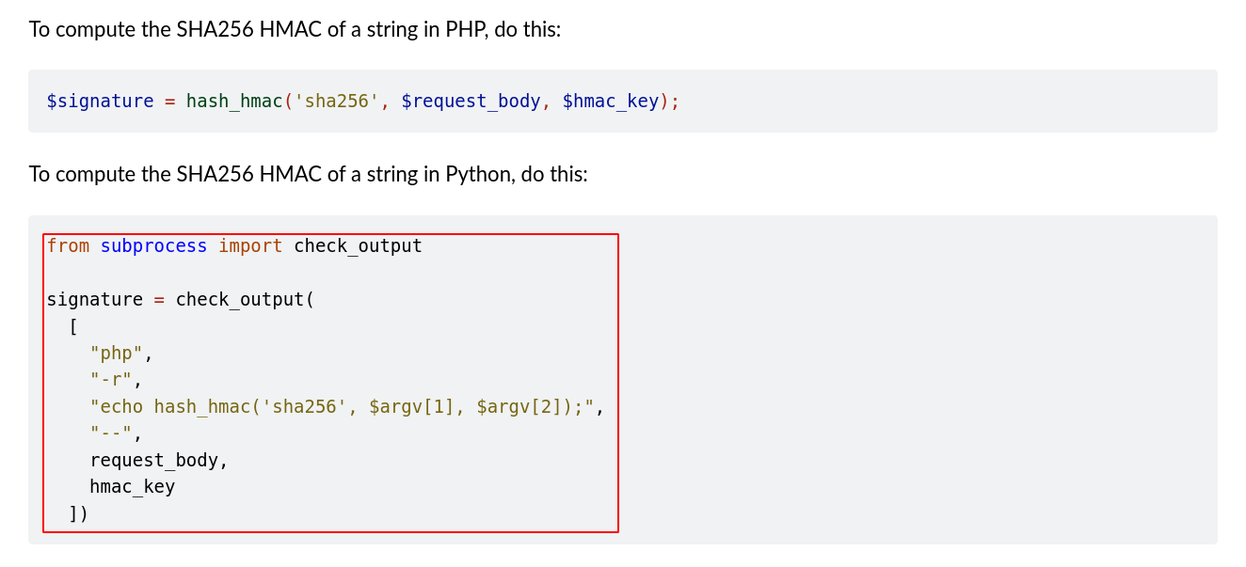Click check_output on the import line
Image resolution: width=1246 pixels, height=567 pixels.
coord(358,246)
